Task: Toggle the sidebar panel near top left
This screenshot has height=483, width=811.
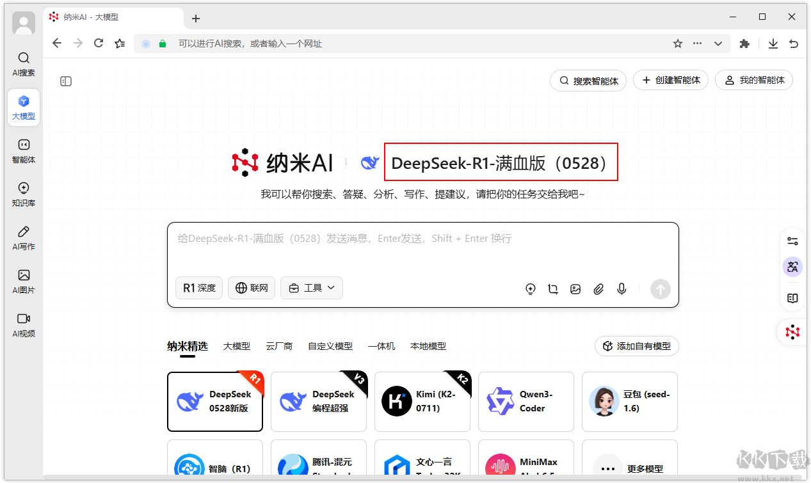Action: coord(65,81)
